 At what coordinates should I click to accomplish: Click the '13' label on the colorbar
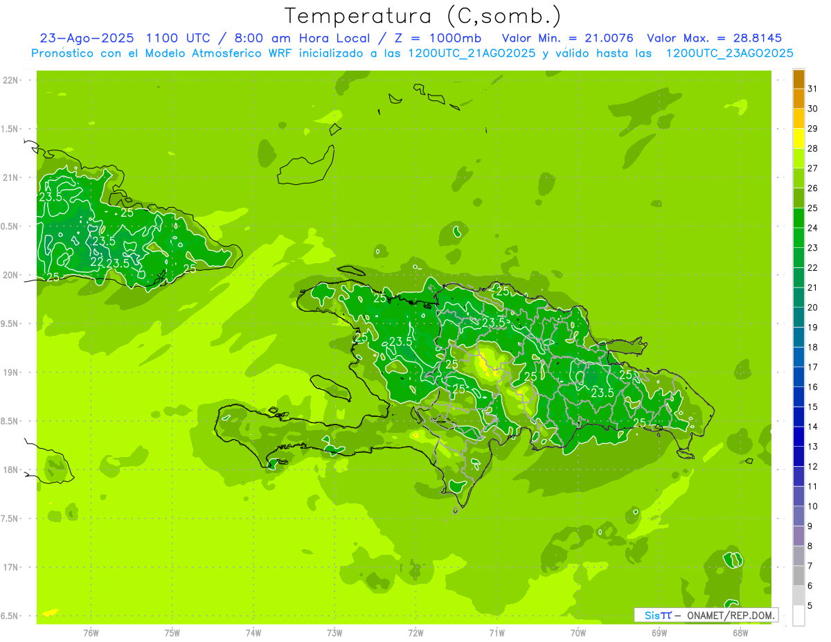pos(812,447)
